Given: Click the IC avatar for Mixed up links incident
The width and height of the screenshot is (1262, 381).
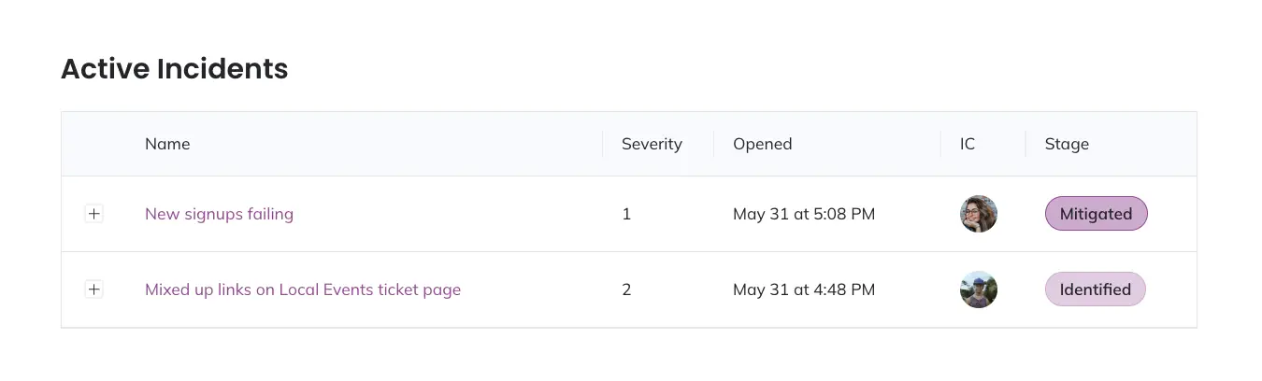Looking at the screenshot, I should 978,289.
